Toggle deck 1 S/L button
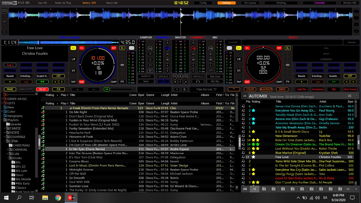 pyautogui.click(x=73, y=48)
